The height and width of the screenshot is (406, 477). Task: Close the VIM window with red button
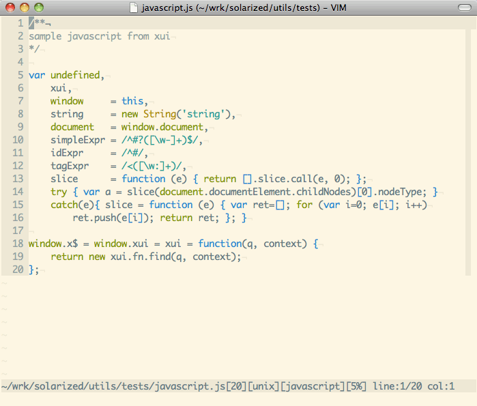click(10, 8)
